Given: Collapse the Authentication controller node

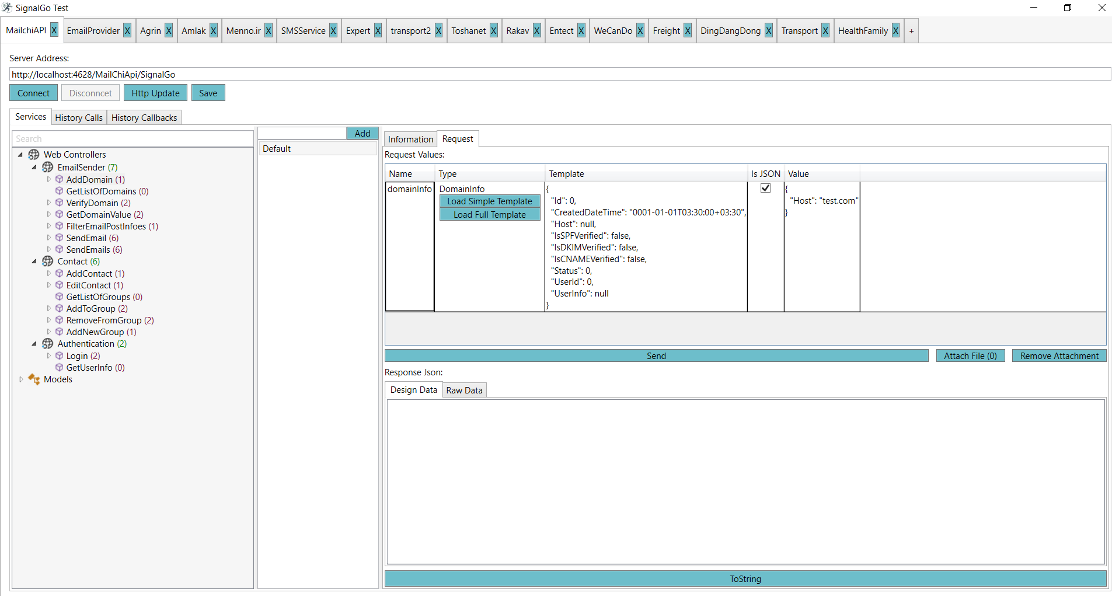Looking at the screenshot, I should (x=34, y=344).
